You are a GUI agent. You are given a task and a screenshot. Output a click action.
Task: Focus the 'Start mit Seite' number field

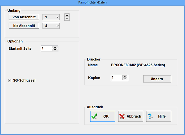[x=47, y=48]
